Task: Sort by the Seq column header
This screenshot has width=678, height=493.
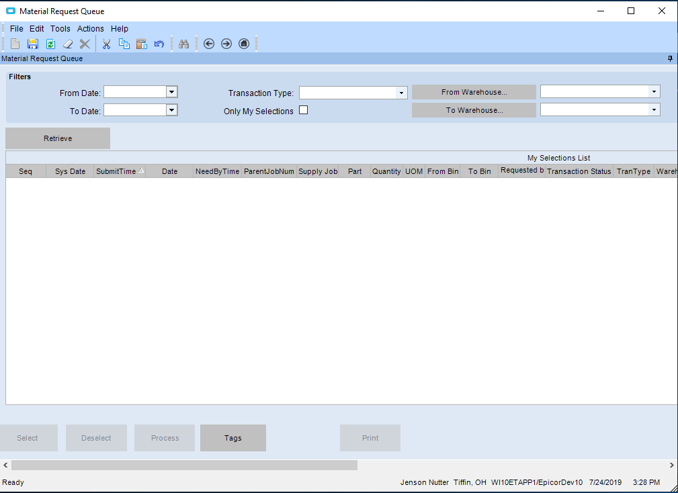Action: [x=26, y=171]
